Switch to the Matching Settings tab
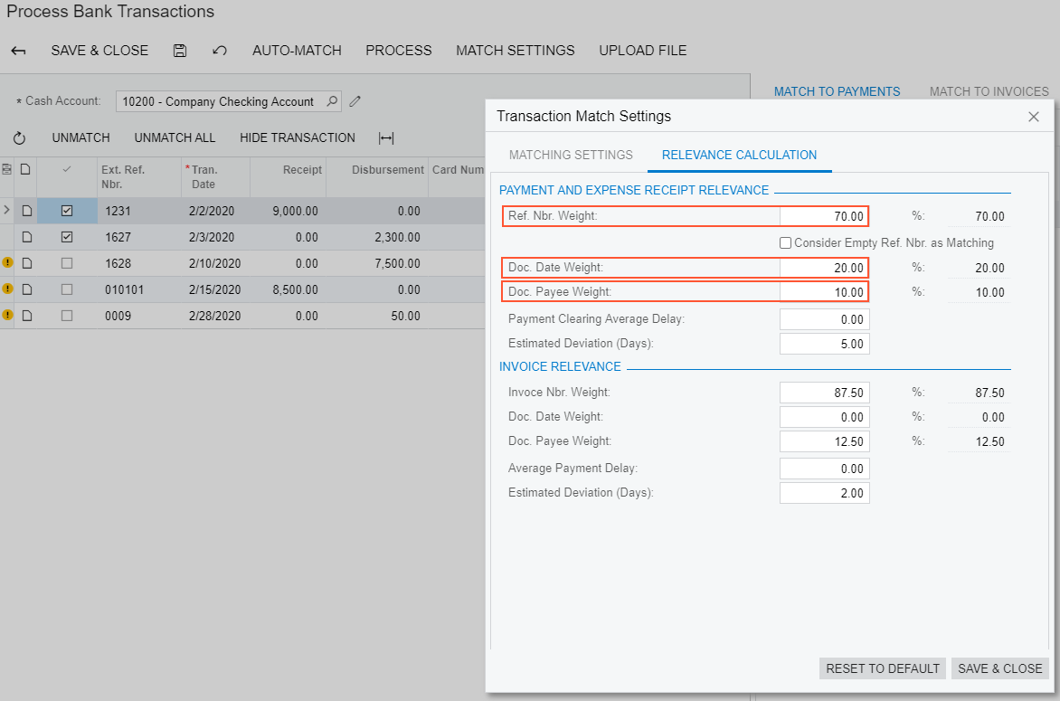1060x701 pixels. tap(571, 155)
